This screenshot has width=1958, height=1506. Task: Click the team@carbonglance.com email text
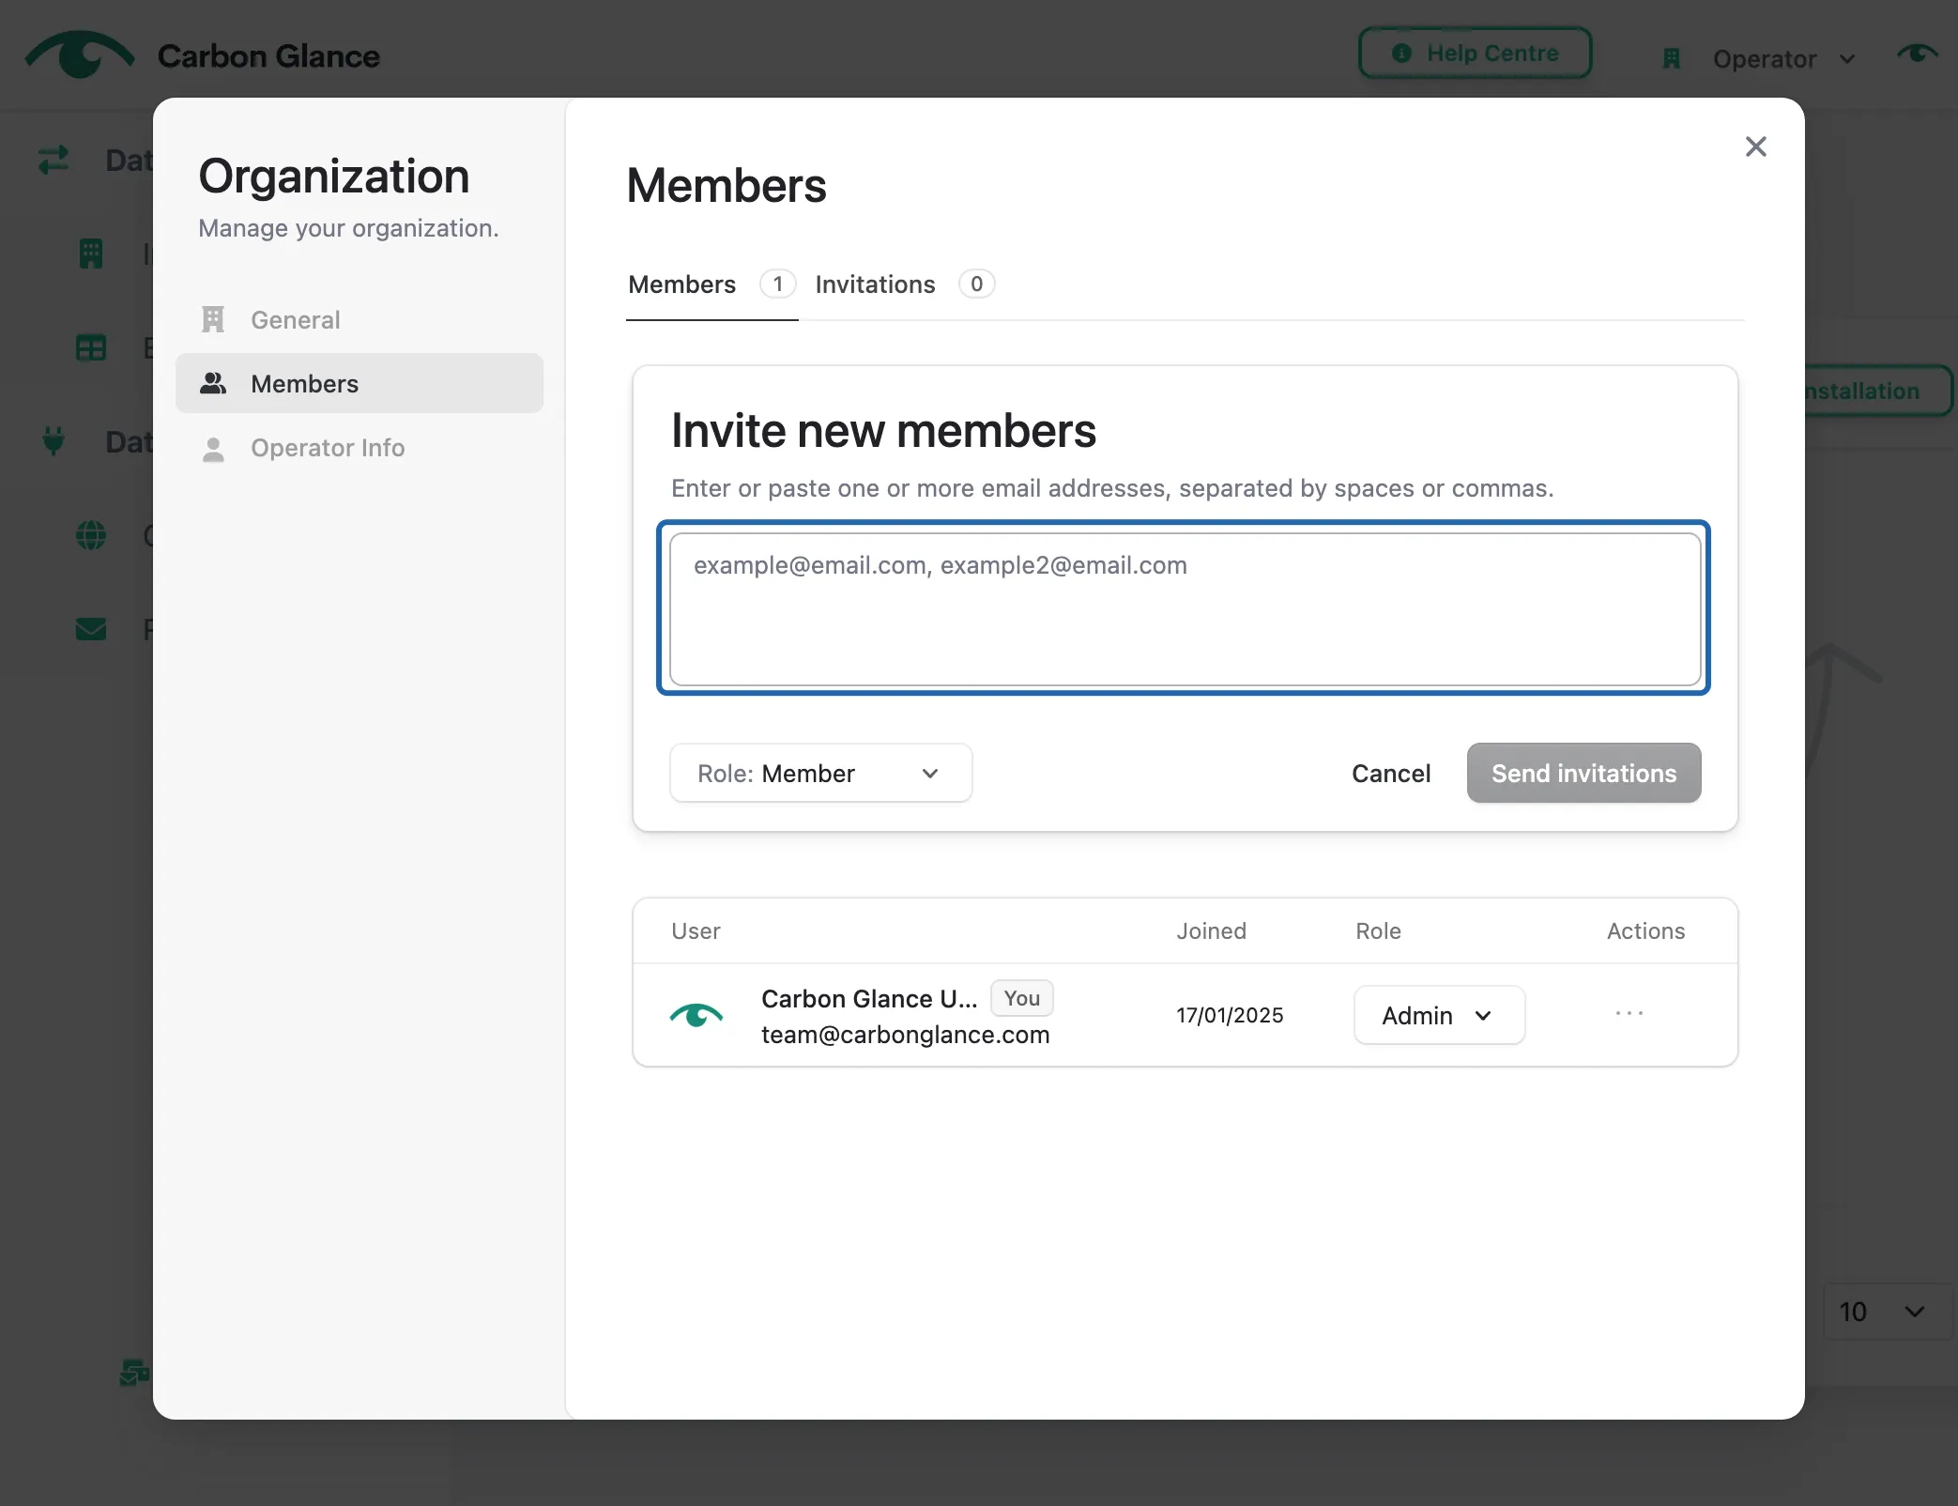(905, 1035)
